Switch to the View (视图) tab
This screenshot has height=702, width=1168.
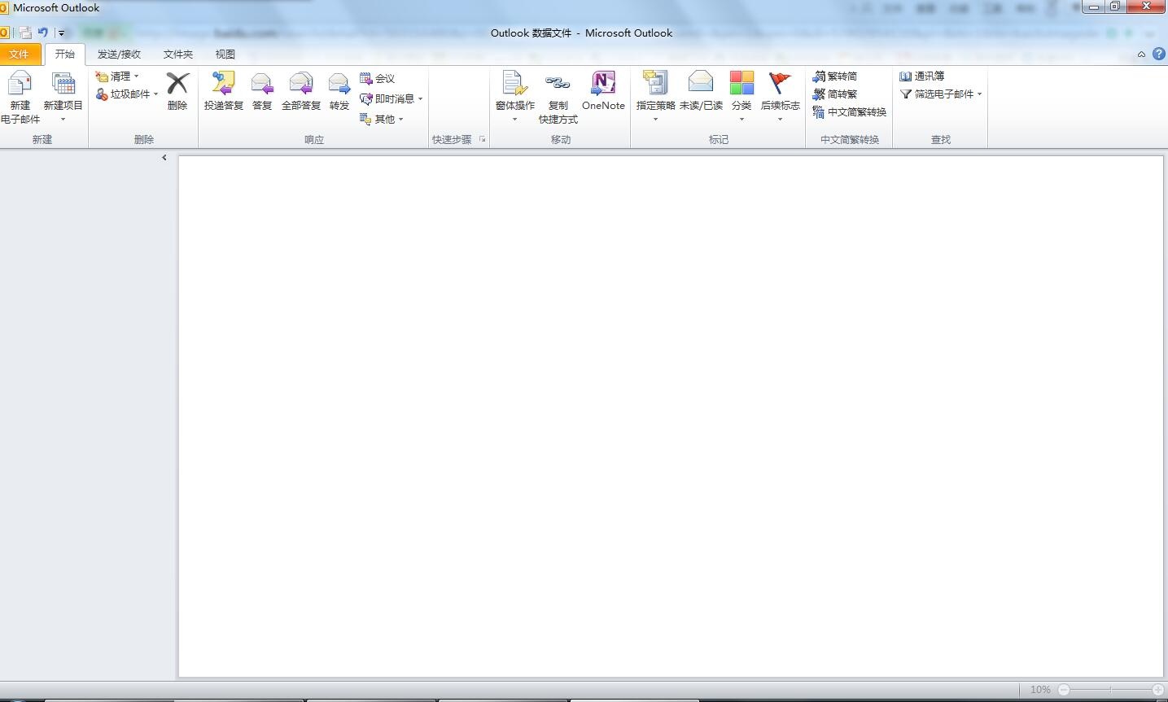(x=225, y=55)
